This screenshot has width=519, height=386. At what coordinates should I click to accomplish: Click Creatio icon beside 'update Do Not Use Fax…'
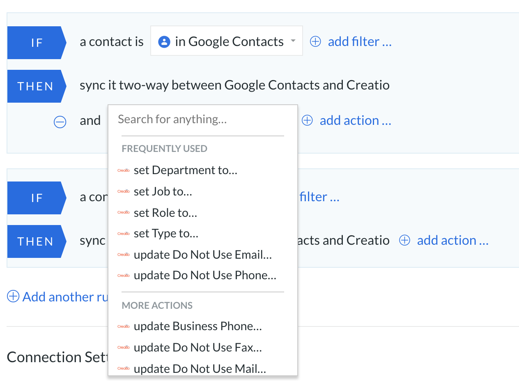(x=124, y=348)
